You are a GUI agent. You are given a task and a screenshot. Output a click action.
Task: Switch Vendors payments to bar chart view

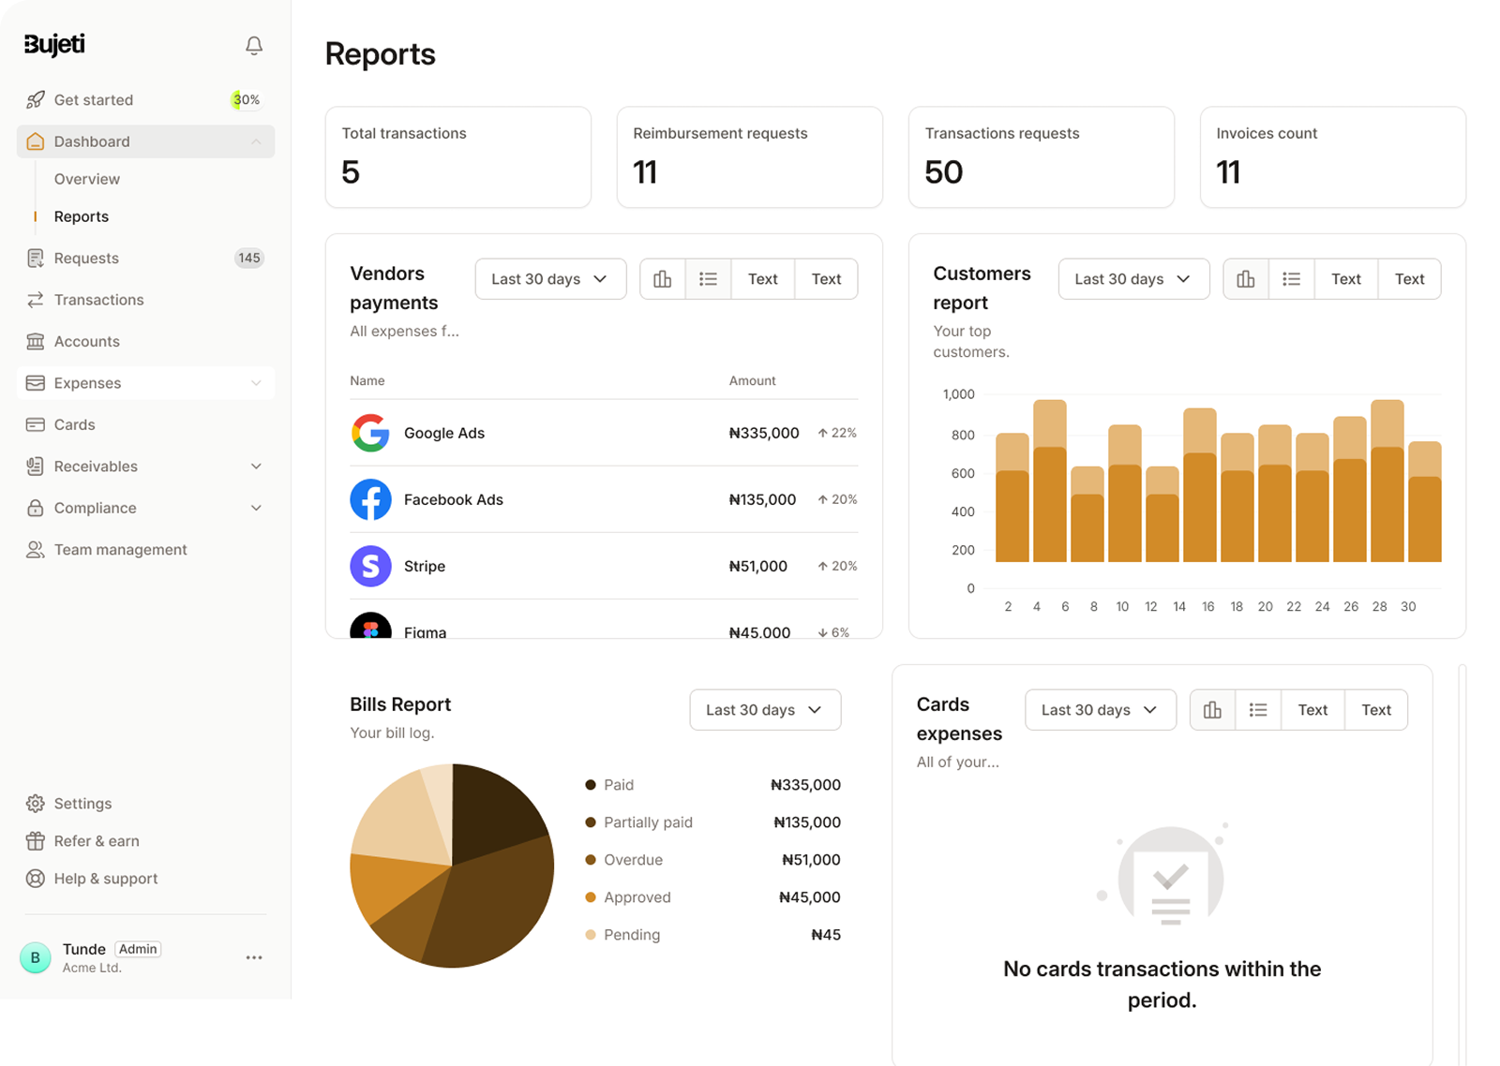(x=663, y=279)
